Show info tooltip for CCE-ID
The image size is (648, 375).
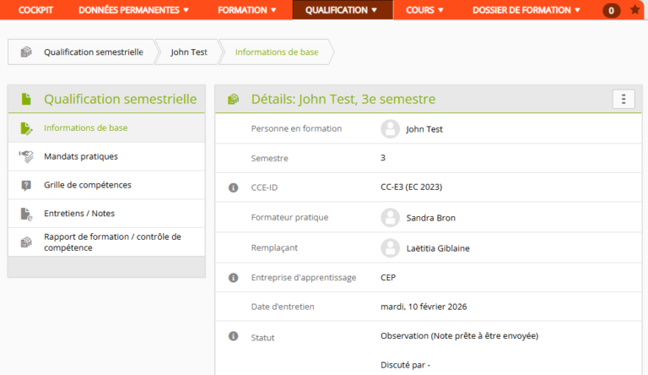[x=234, y=187]
